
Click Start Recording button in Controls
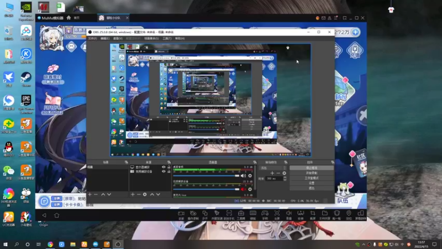point(312,173)
